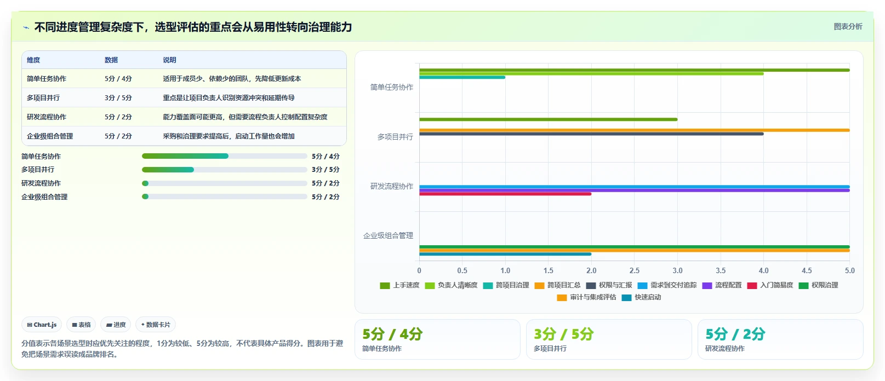Click the 简单任务协作 chart axis label
The width and height of the screenshot is (885, 381).
click(392, 87)
